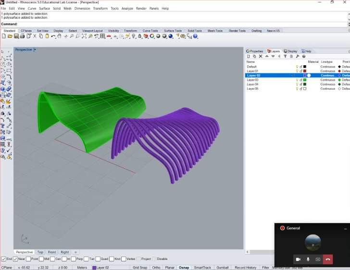Image resolution: width=350 pixels, height=270 pixels.
Task: Click the Delete layer X icon
Action: tap(261, 56)
